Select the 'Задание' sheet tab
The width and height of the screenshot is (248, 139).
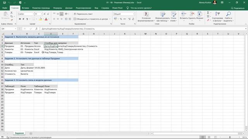click(x=19, y=133)
